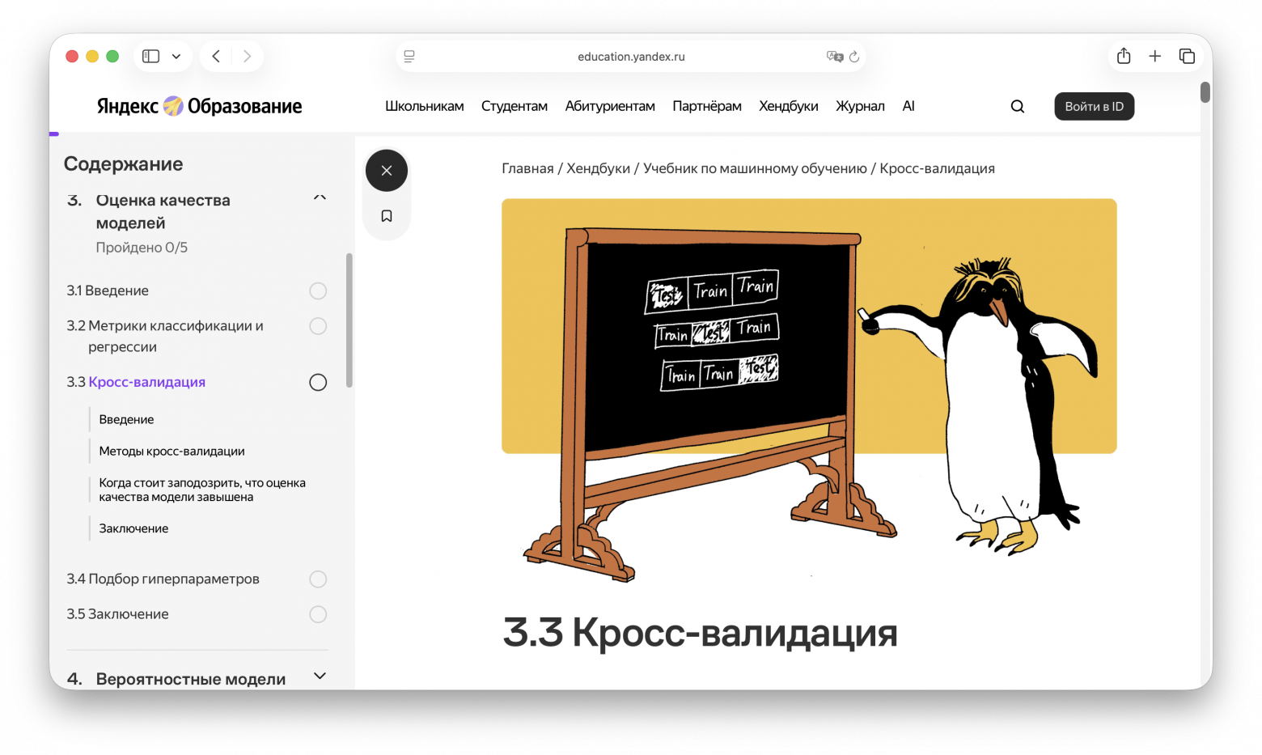Open the Хендбуки menu item
This screenshot has width=1262, height=755.
(789, 106)
